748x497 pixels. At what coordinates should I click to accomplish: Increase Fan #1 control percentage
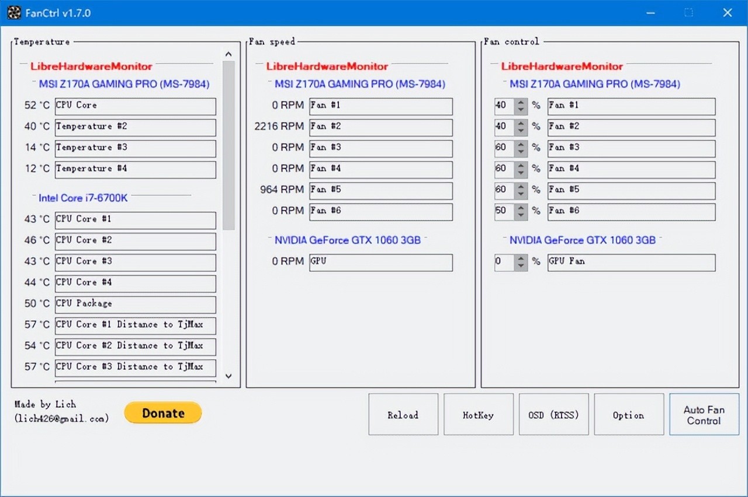[521, 102]
